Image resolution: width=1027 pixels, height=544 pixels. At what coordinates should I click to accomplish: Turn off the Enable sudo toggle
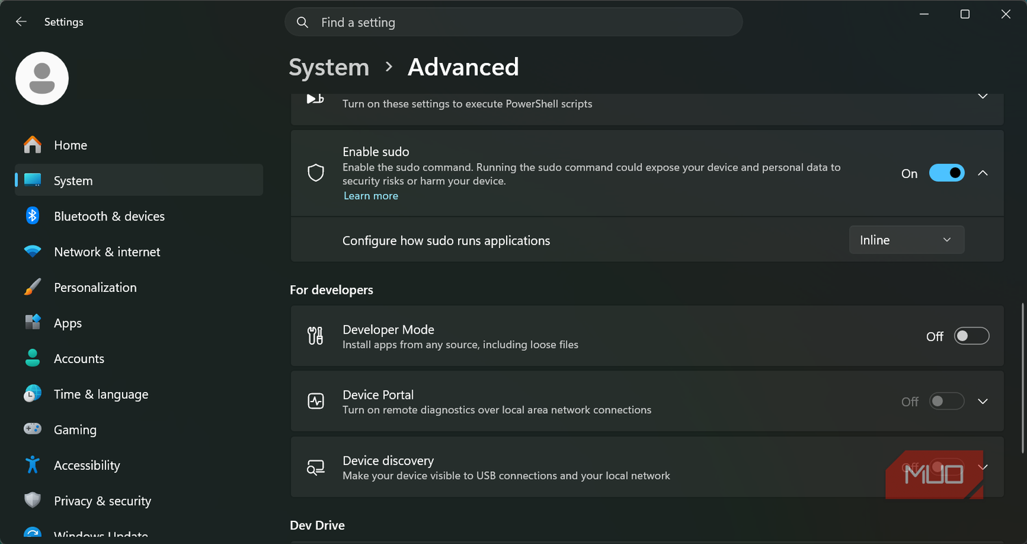pos(947,173)
